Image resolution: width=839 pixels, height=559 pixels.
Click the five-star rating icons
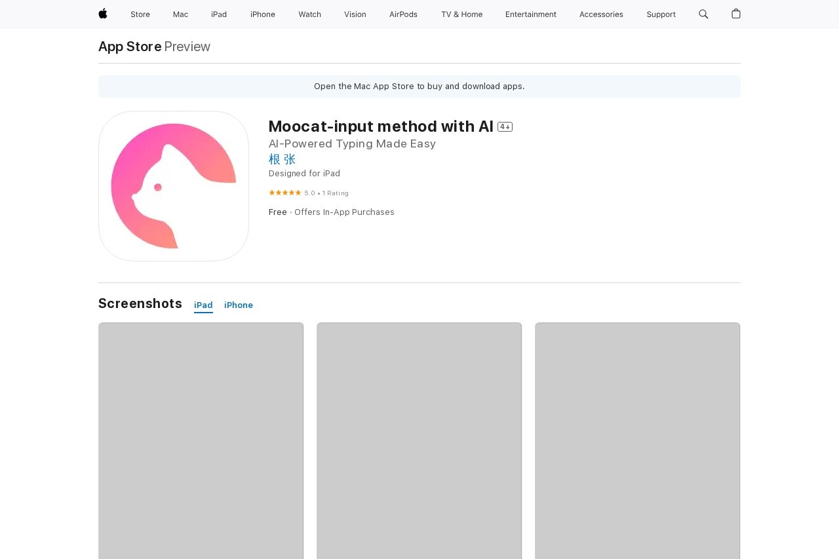coord(285,193)
